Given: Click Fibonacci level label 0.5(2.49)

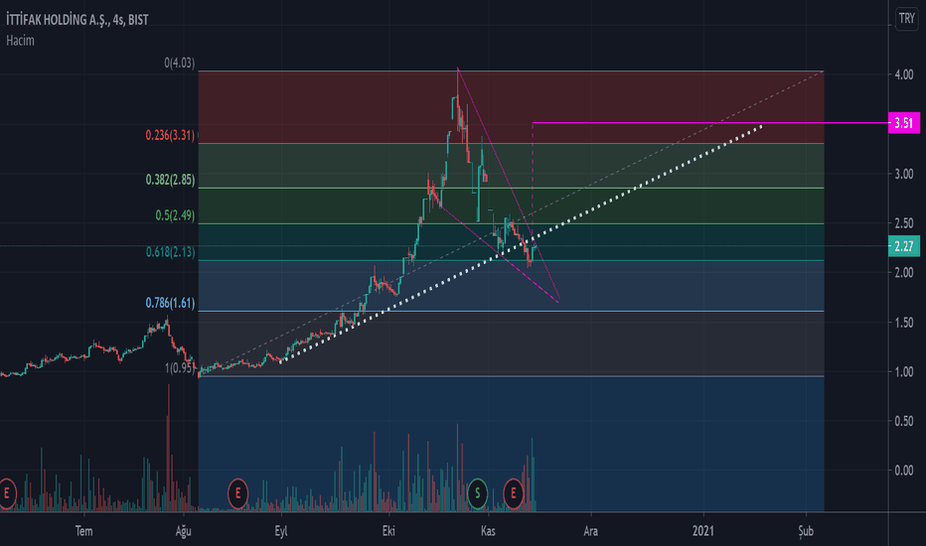Looking at the screenshot, I should tap(175, 215).
